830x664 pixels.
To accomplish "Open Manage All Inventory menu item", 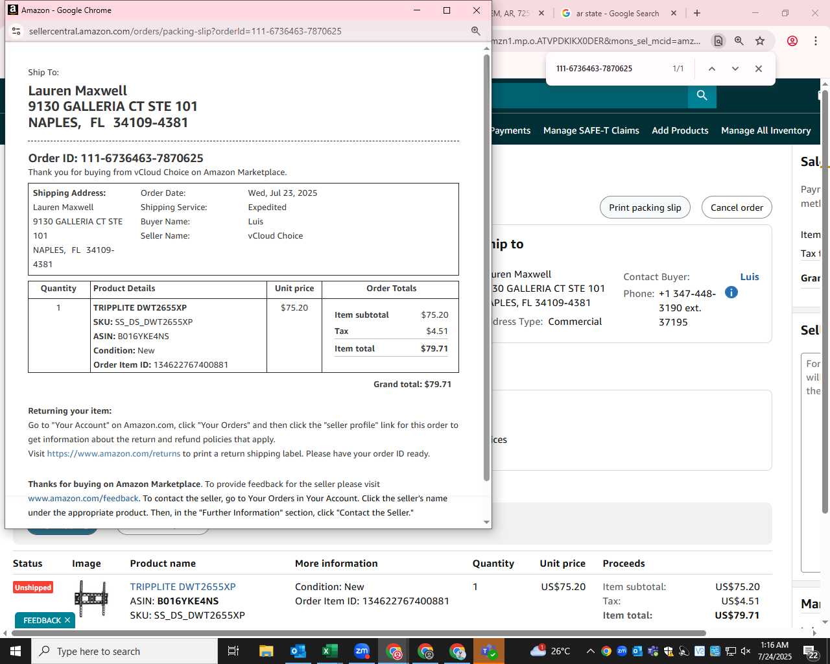I will click(766, 130).
